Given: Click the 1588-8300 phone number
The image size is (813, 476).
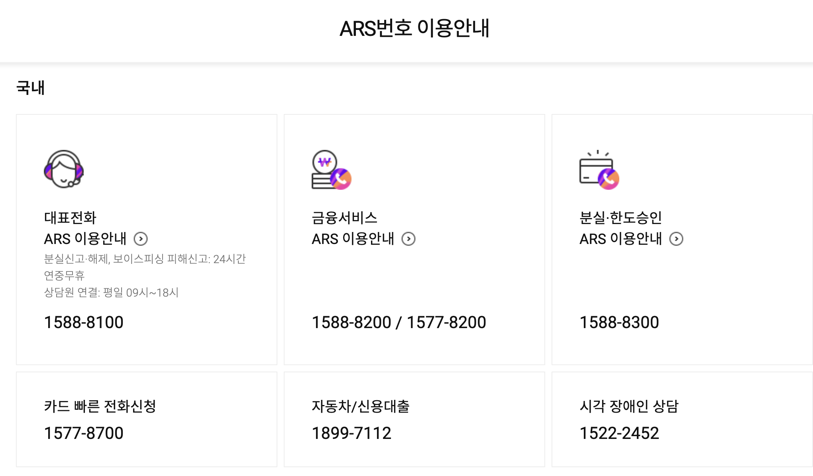Looking at the screenshot, I should pyautogui.click(x=619, y=322).
